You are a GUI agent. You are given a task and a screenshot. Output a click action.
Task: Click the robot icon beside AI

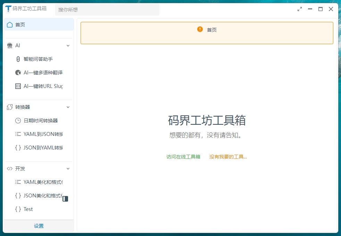(10, 46)
